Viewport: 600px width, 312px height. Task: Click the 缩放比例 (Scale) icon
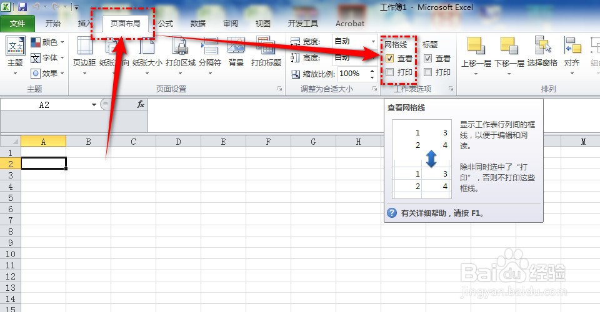296,74
